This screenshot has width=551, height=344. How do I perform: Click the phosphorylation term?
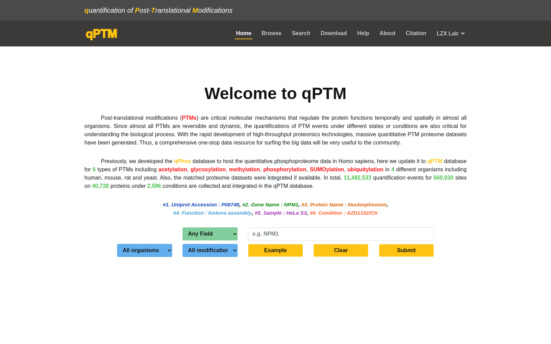[285, 170]
